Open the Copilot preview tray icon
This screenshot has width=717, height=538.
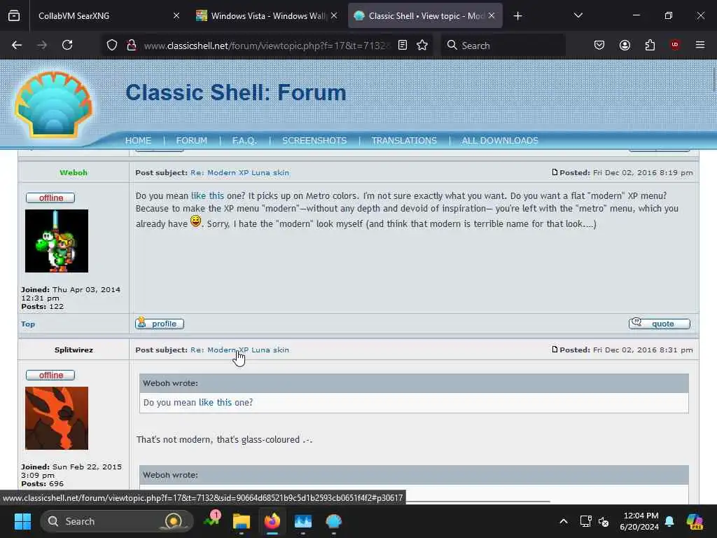click(x=695, y=521)
